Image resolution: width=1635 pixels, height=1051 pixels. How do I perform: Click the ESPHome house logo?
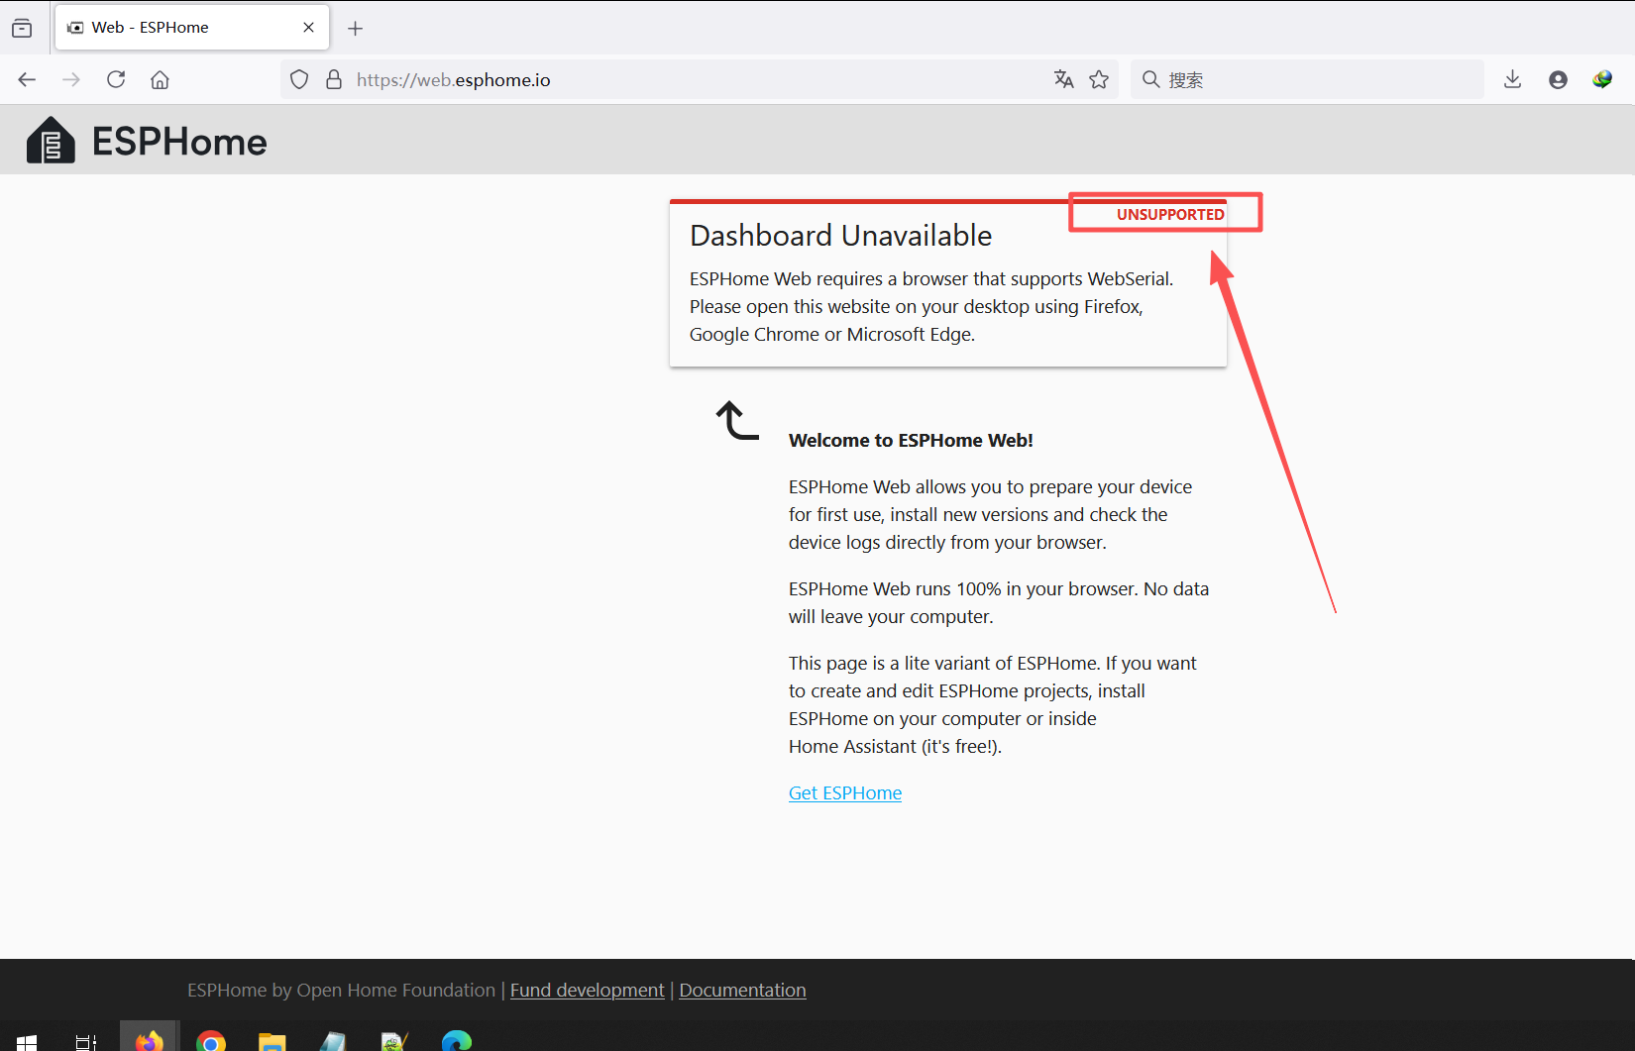pos(51,141)
